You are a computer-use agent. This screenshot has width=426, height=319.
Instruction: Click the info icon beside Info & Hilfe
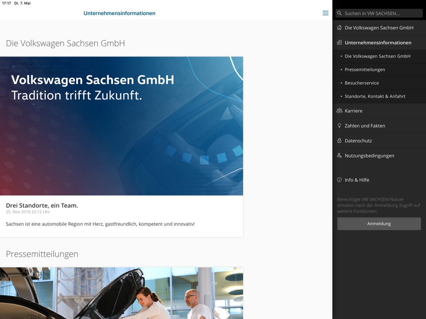click(340, 179)
